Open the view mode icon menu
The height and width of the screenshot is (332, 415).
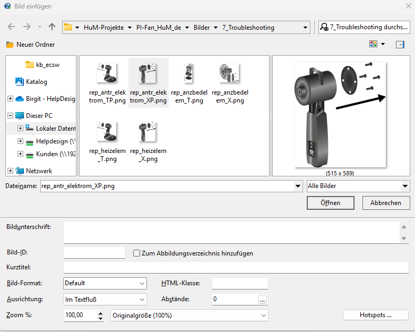click(x=377, y=44)
